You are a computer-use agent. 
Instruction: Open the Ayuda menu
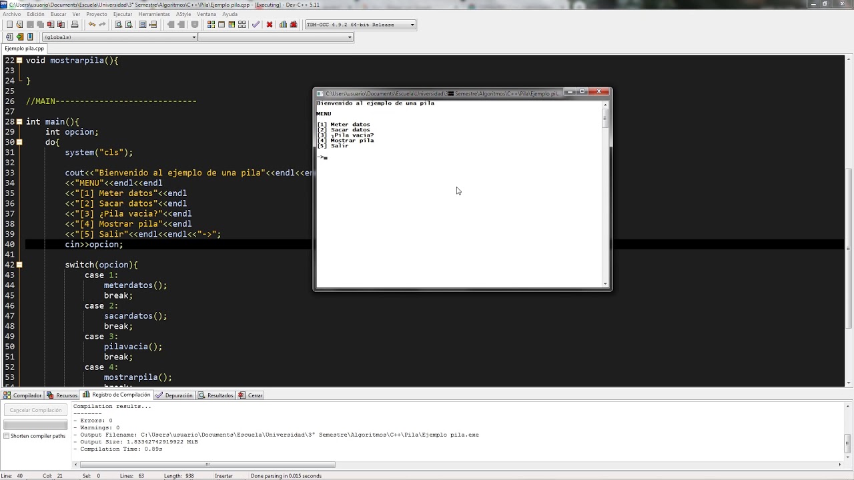click(230, 14)
